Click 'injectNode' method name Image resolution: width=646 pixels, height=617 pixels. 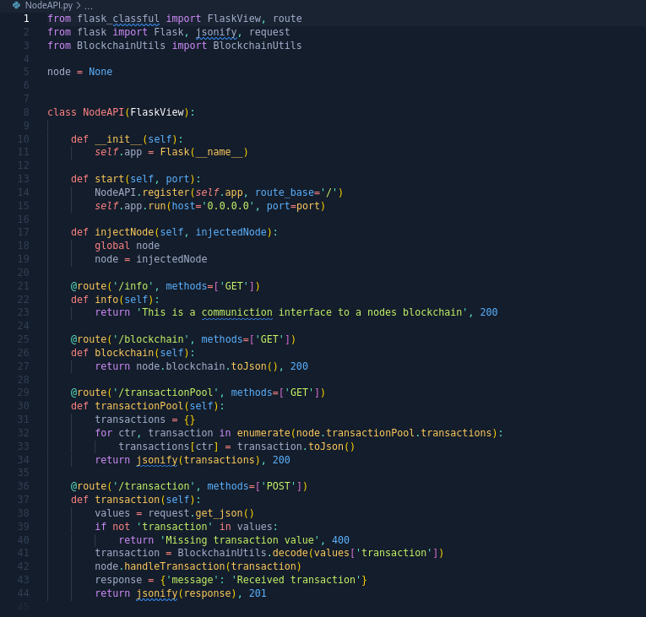[x=124, y=232]
